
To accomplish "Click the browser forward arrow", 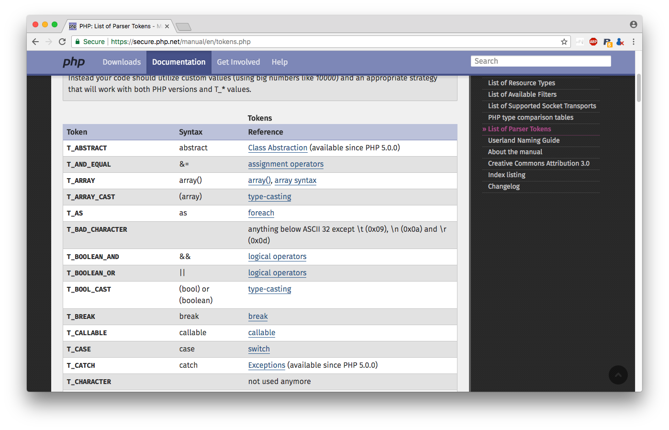I will coord(49,42).
